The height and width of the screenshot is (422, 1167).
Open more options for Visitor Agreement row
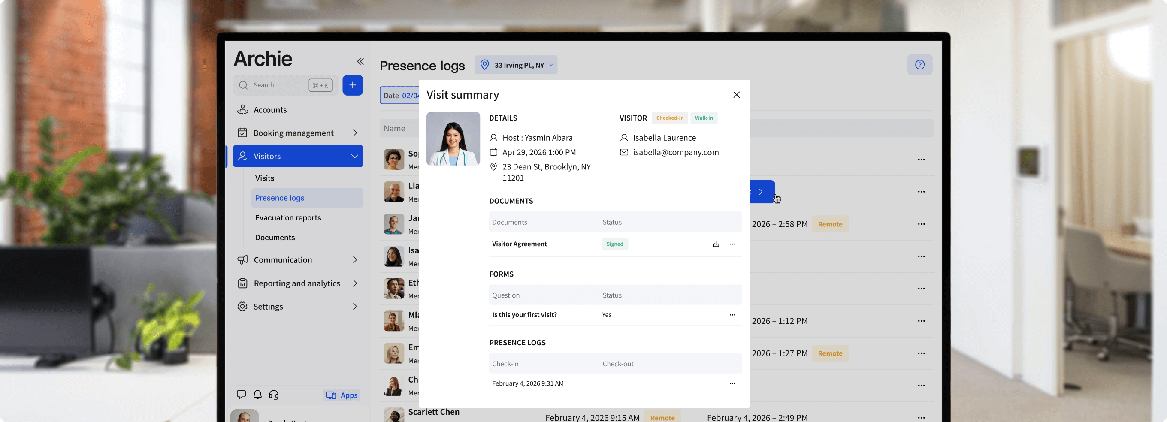click(x=732, y=244)
